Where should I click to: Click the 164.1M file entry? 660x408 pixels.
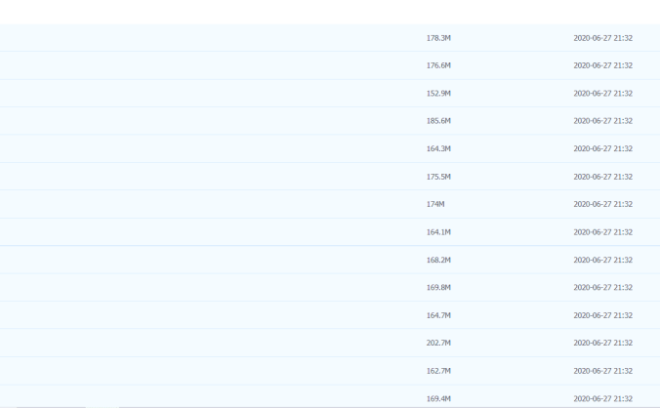tap(438, 232)
